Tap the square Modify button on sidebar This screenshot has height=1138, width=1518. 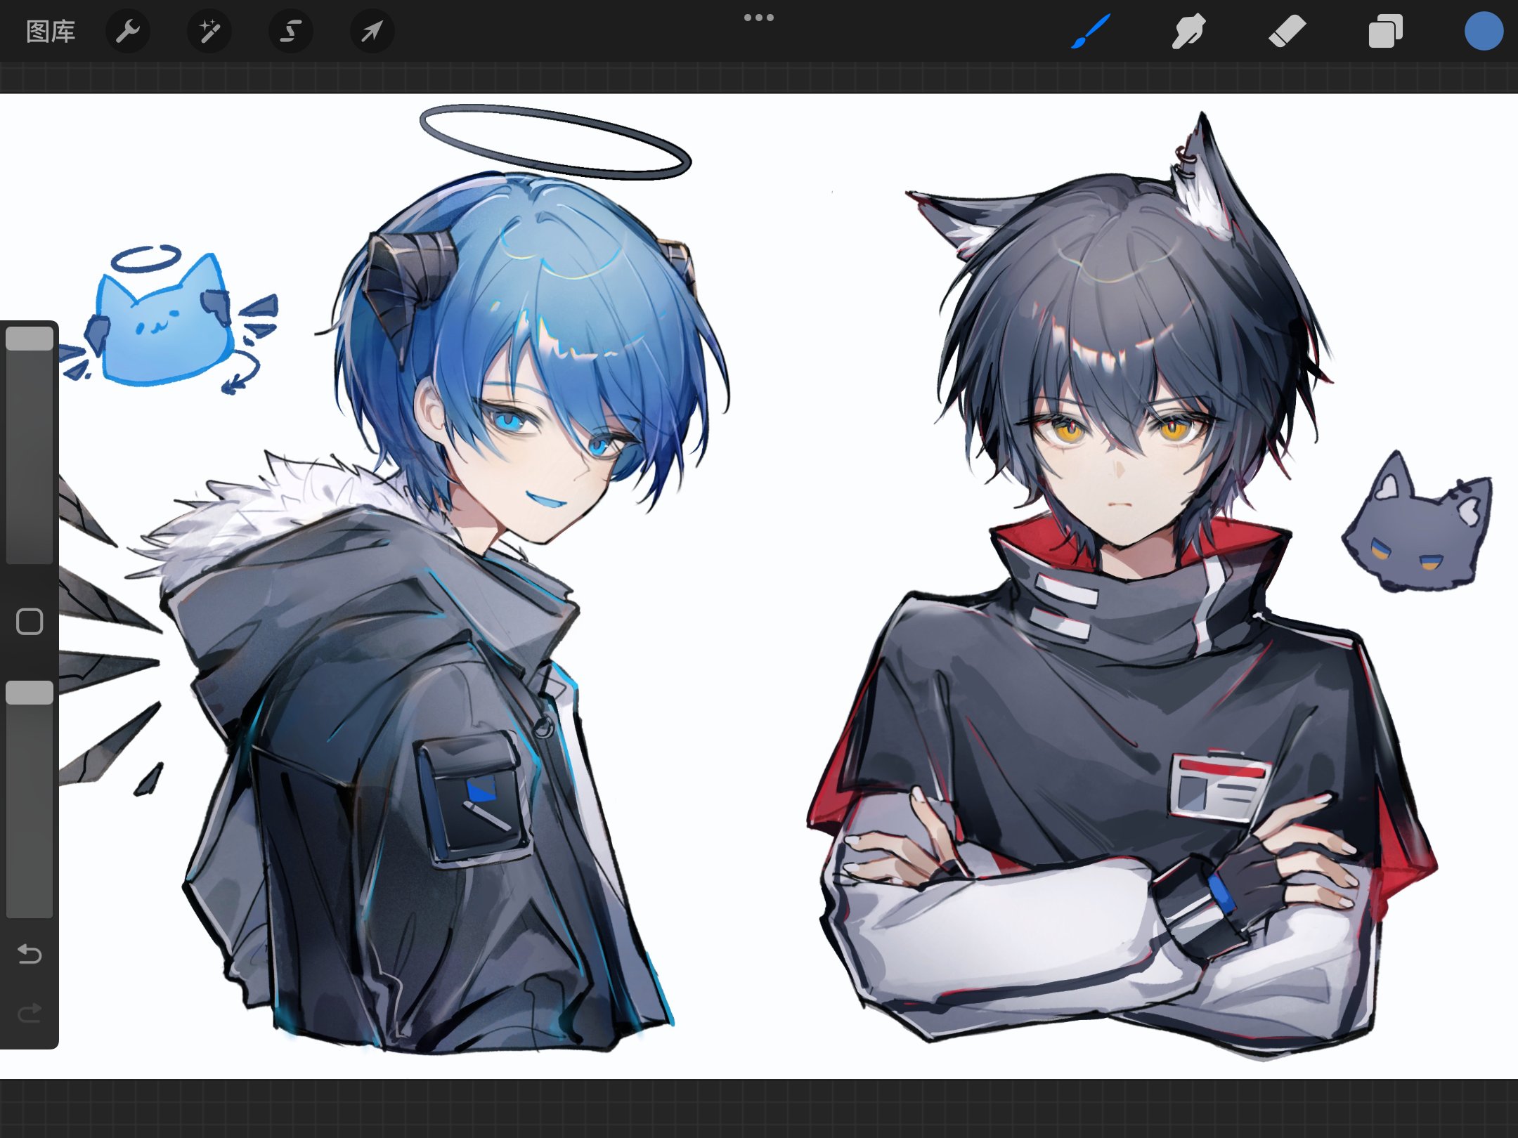pos(30,622)
